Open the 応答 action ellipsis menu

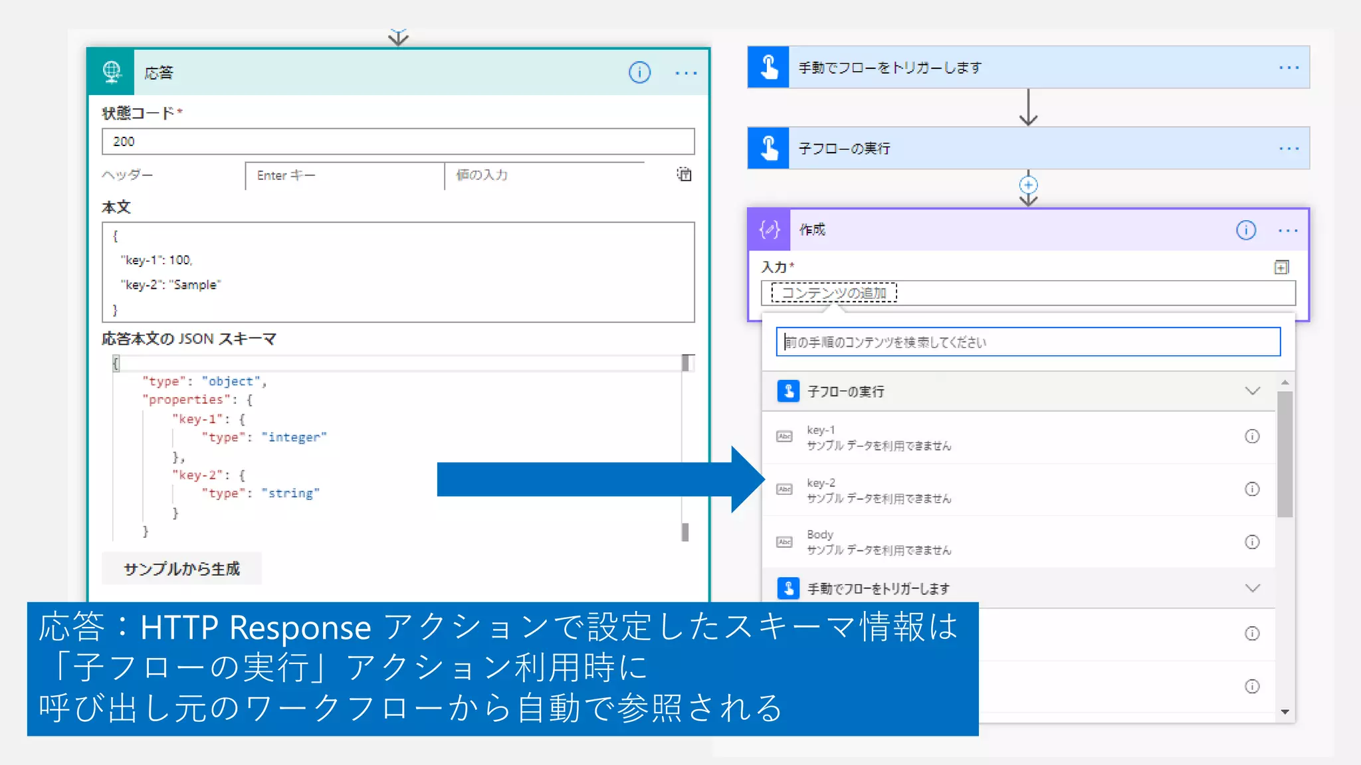[x=686, y=73]
